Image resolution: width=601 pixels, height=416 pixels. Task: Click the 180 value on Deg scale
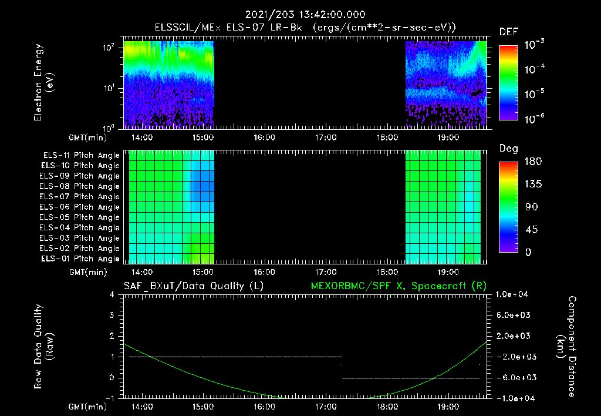533,161
